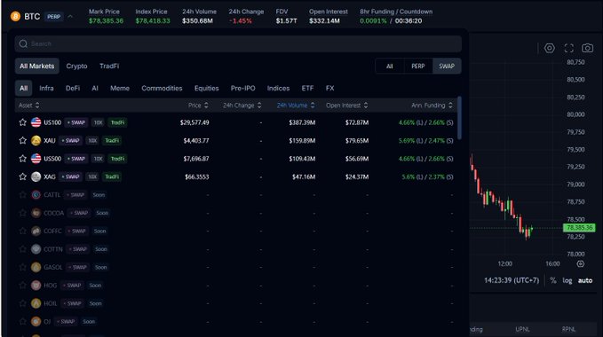Toggle fullscreen chart icon
This screenshot has width=603, height=337.
click(568, 48)
